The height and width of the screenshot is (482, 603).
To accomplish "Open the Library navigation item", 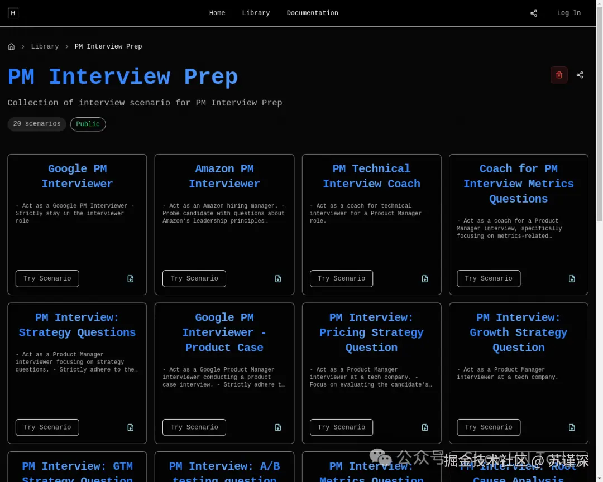I will click(256, 13).
